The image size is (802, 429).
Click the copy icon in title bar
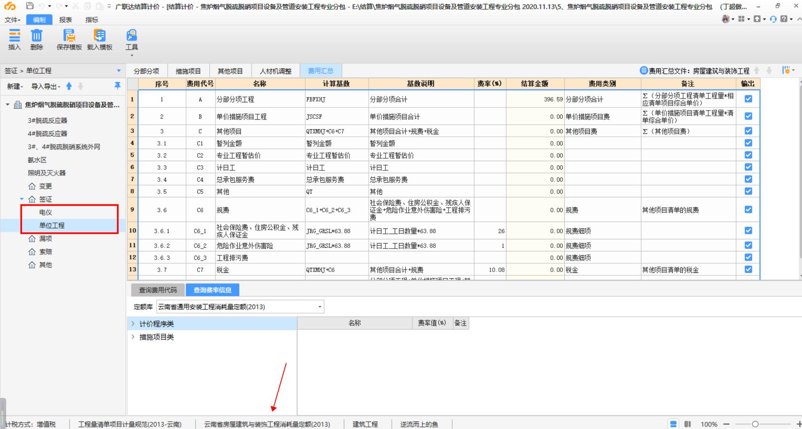87,6
